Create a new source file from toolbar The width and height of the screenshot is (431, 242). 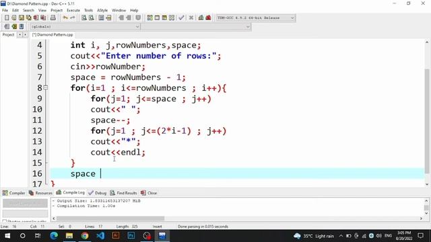7,18
